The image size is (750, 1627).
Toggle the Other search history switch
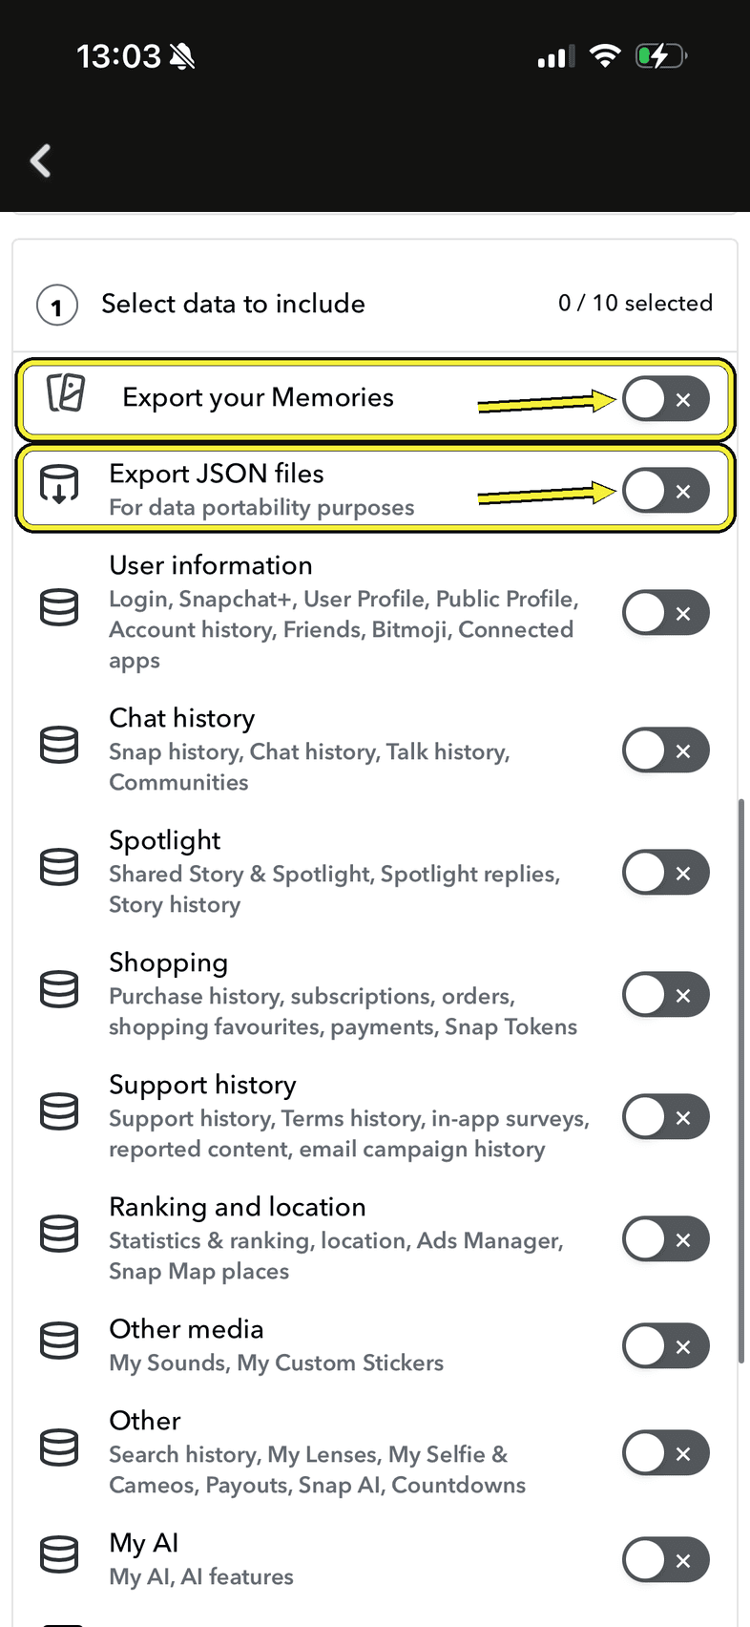(666, 1453)
